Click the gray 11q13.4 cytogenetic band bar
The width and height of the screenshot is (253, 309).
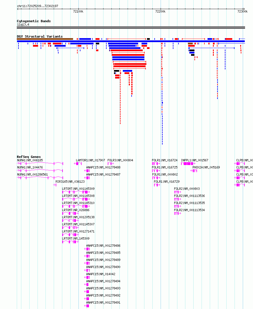click(131, 28)
